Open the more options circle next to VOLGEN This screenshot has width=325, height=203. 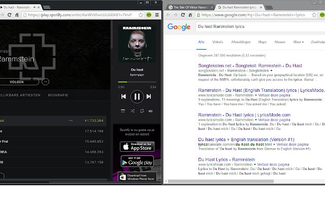coord(45,82)
